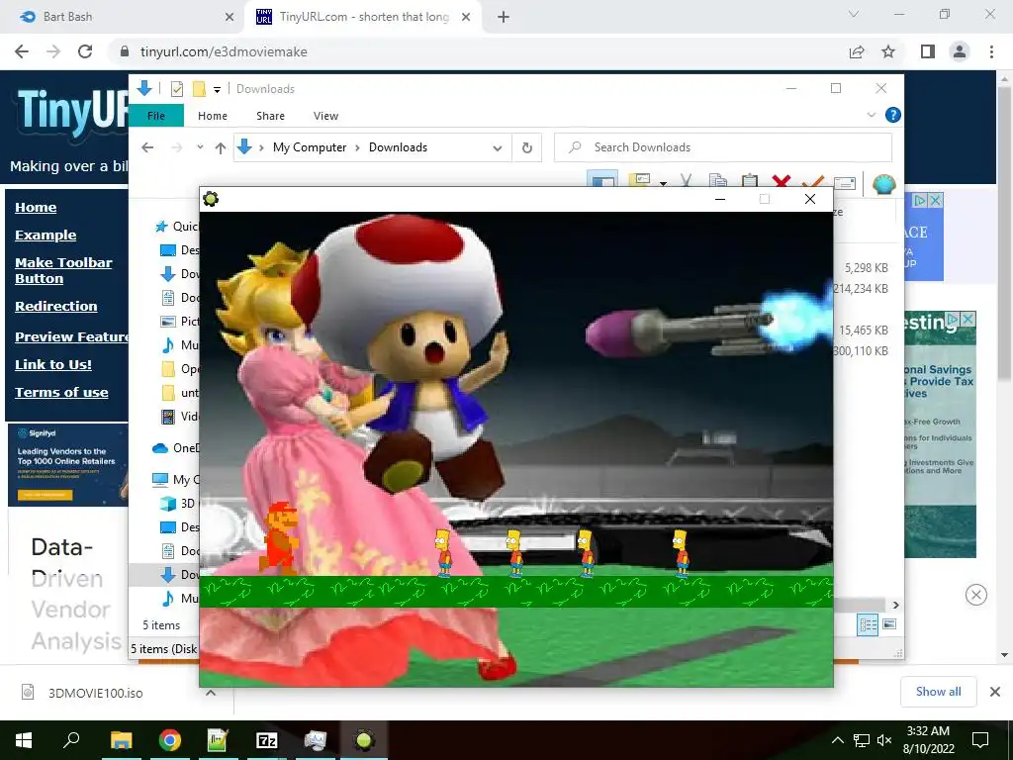Go back in the Downloads Explorer window

[x=148, y=147]
